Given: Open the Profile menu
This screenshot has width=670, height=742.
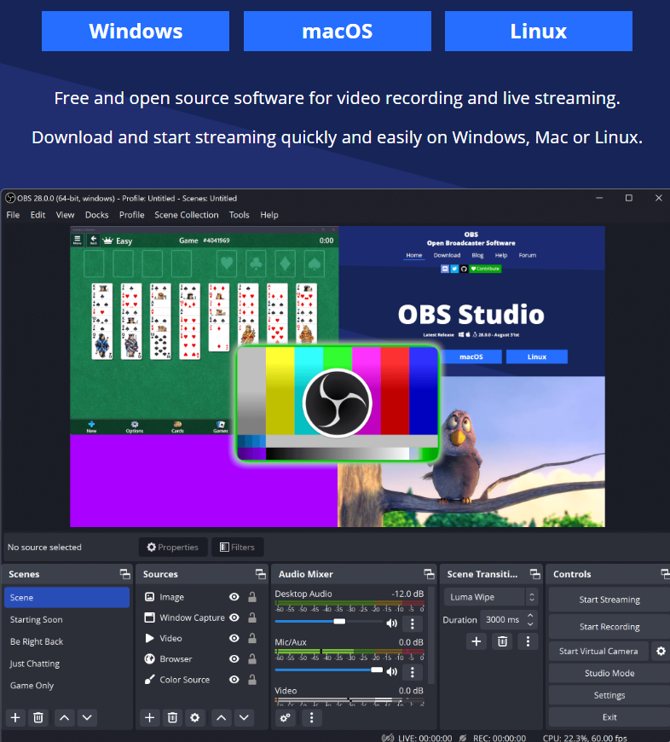Looking at the screenshot, I should pos(132,215).
